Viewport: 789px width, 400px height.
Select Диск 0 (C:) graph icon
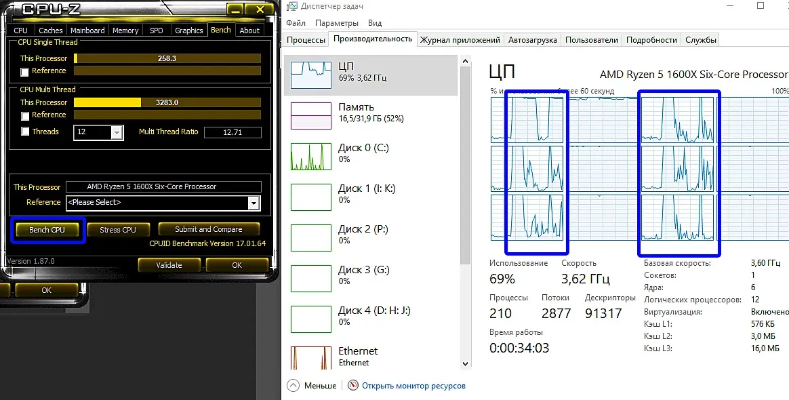pyautogui.click(x=311, y=157)
